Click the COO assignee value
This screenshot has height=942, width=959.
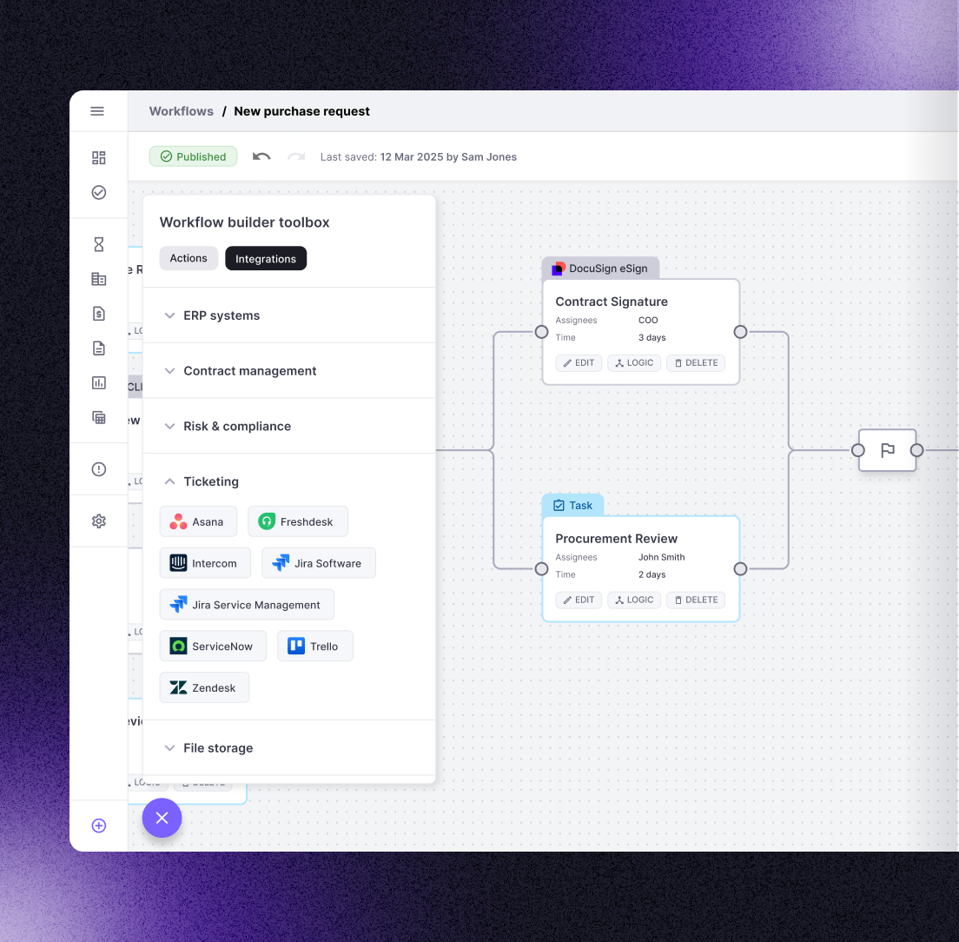click(x=648, y=320)
